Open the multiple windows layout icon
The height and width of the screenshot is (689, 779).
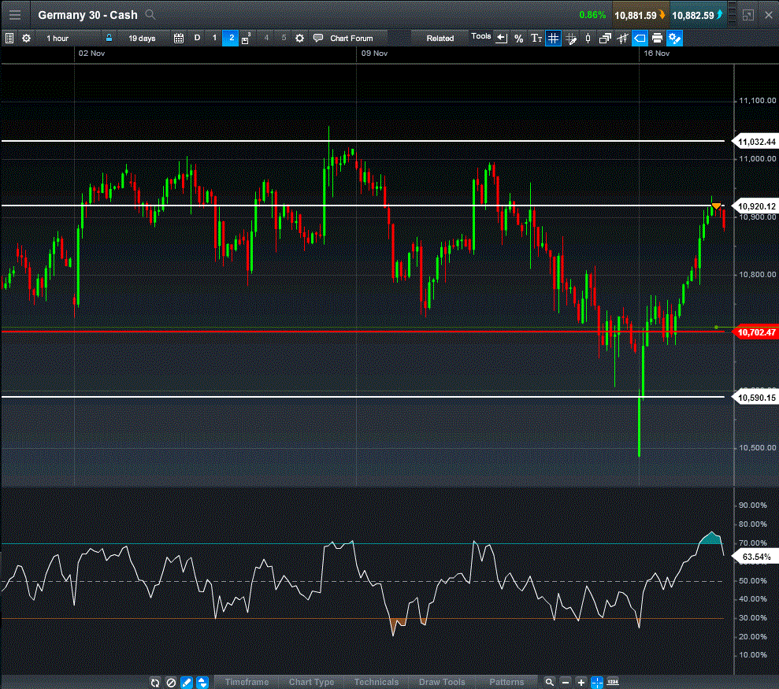coord(605,39)
